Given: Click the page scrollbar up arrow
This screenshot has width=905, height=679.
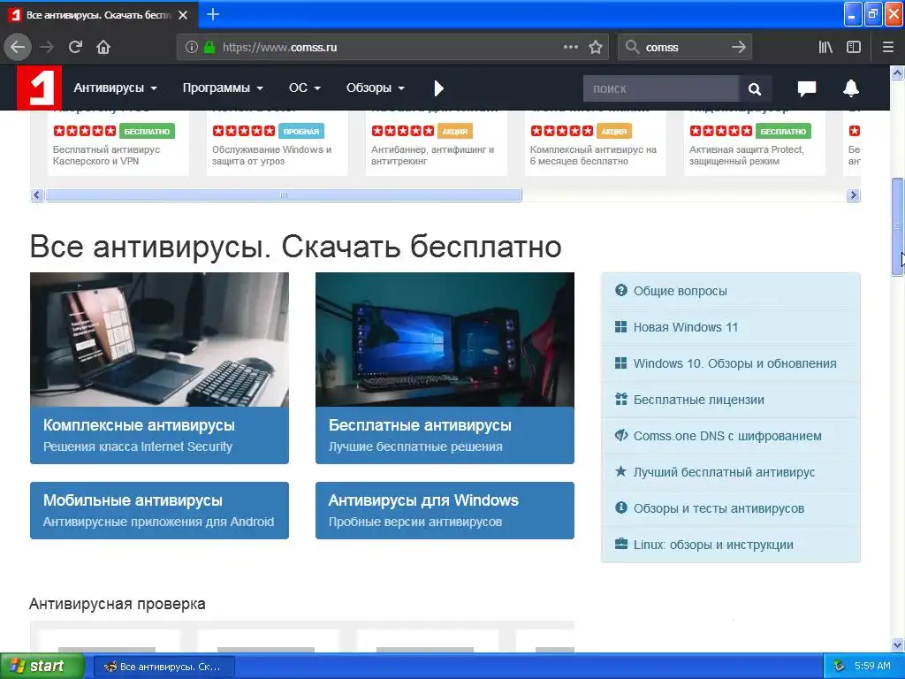Looking at the screenshot, I should (x=897, y=72).
